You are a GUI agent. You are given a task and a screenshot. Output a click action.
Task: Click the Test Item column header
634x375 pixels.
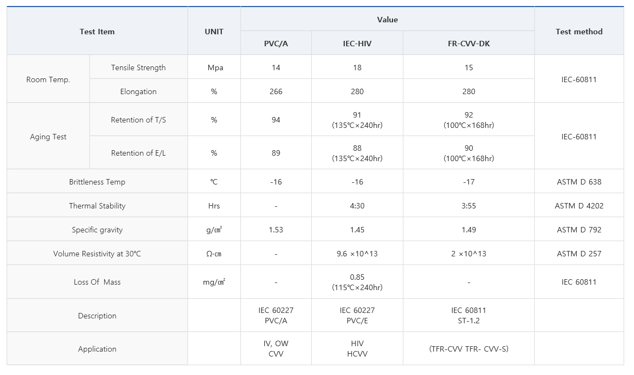(x=97, y=32)
